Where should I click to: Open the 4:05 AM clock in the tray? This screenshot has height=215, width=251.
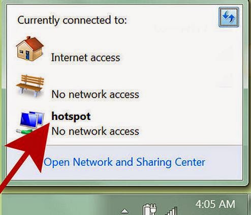pos(215,204)
